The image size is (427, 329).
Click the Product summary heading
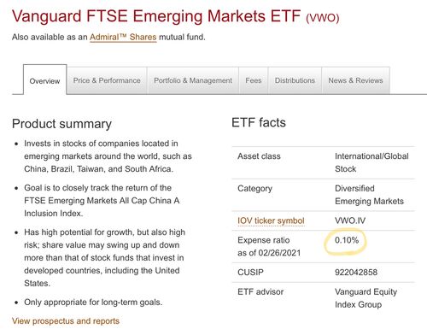point(61,124)
